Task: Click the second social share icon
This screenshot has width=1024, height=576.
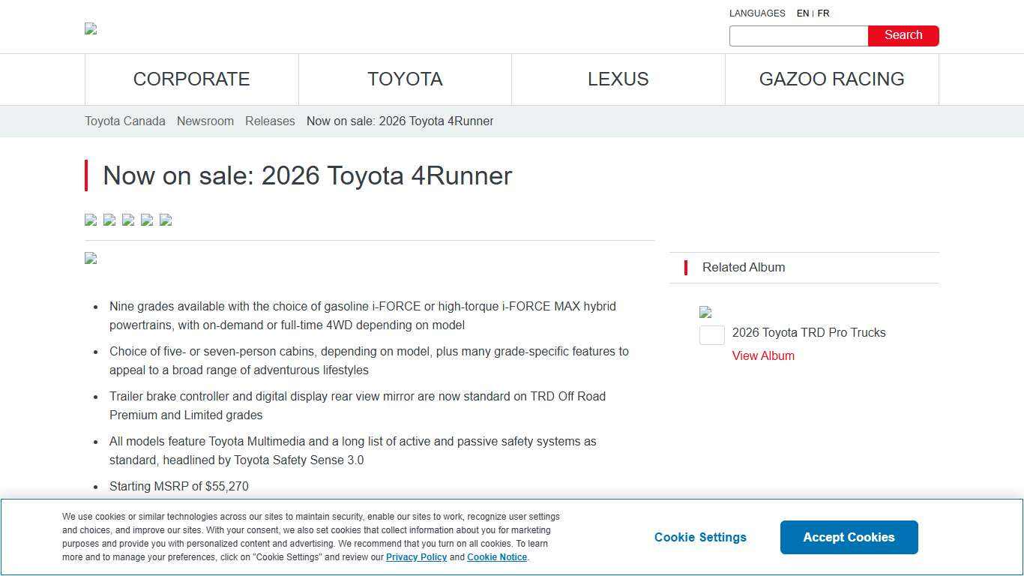Action: (109, 220)
